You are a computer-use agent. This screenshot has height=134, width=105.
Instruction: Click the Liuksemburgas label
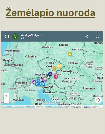click(x=13, y=65)
